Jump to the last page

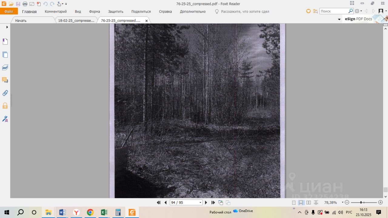pos(213,203)
